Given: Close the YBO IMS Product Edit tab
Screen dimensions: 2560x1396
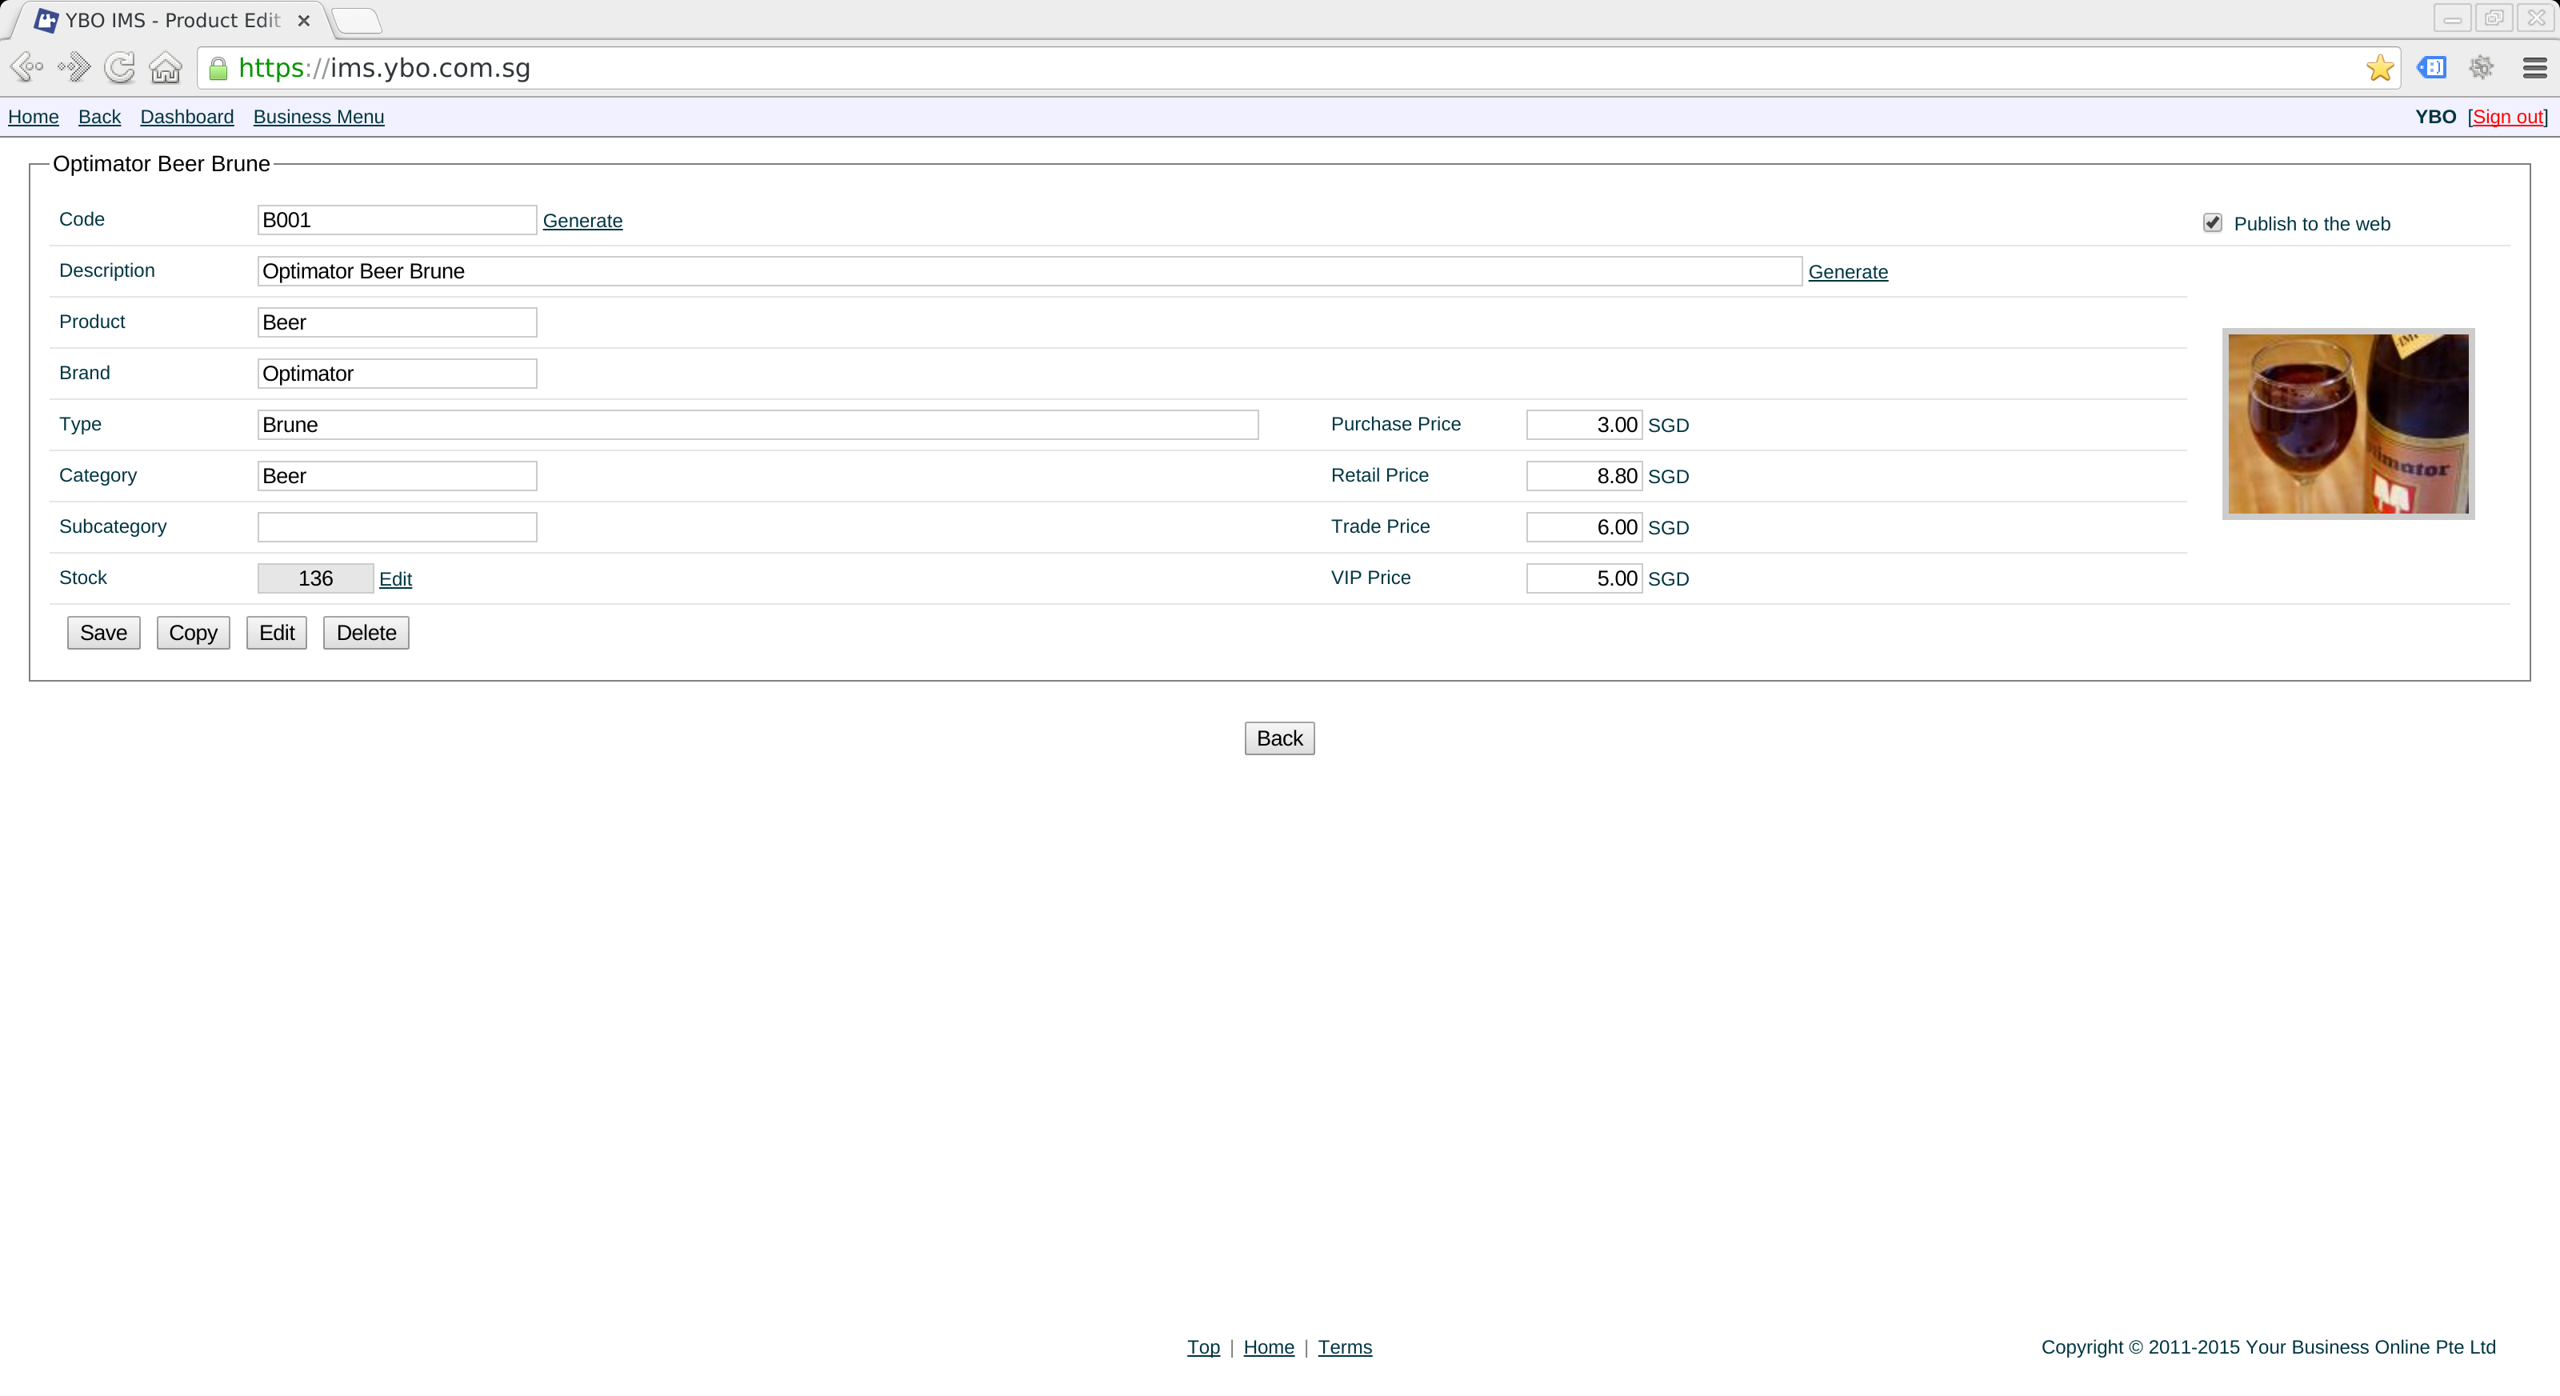Looking at the screenshot, I should pyautogui.click(x=304, y=20).
